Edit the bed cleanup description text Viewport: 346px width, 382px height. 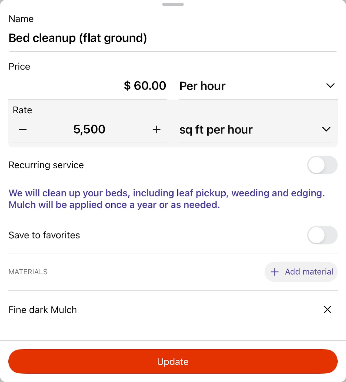pos(167,199)
